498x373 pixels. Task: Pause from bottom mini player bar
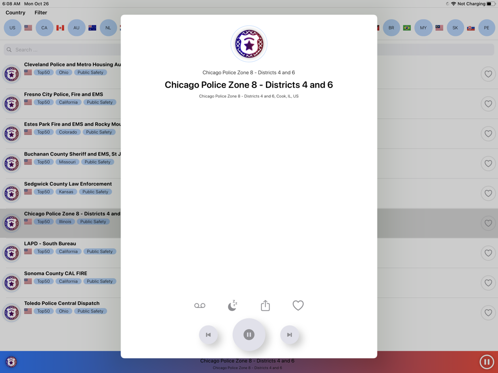coord(487,362)
